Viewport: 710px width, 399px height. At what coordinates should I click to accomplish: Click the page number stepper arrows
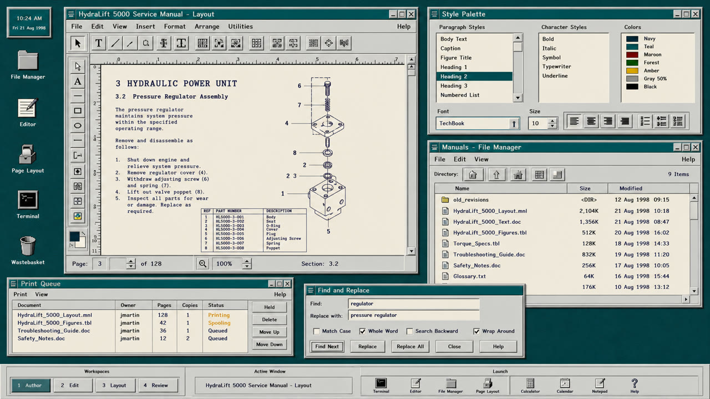coord(130,264)
